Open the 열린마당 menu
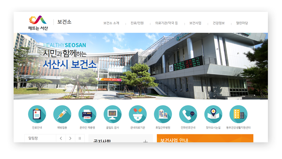 click(x=242, y=23)
